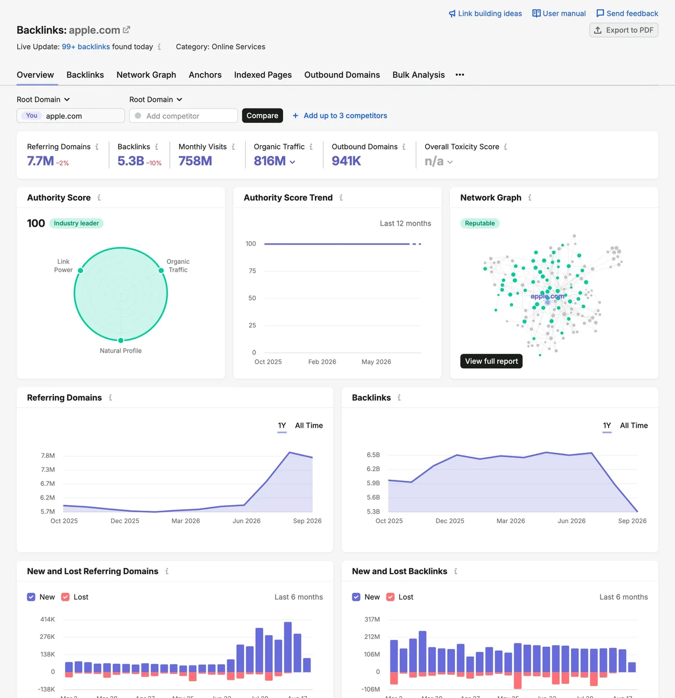Open the three-dots more tabs menu
This screenshot has width=675, height=698.
(460, 75)
